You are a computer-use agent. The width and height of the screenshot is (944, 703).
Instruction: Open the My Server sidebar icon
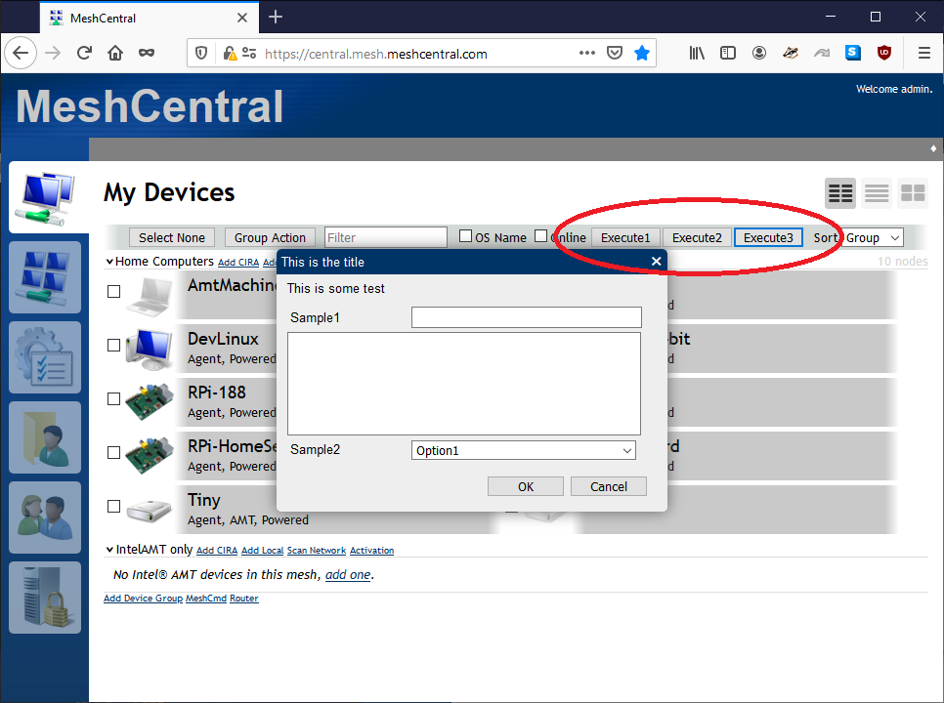click(44, 598)
